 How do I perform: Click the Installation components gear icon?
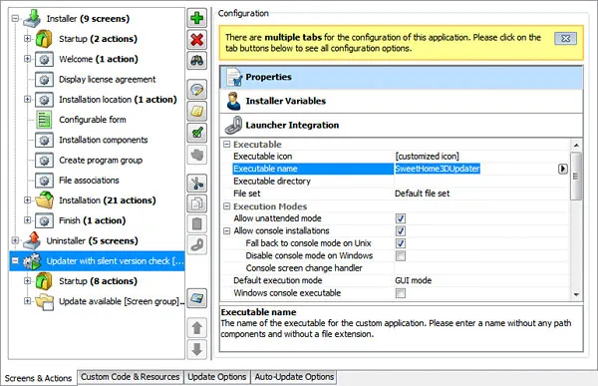coord(44,140)
